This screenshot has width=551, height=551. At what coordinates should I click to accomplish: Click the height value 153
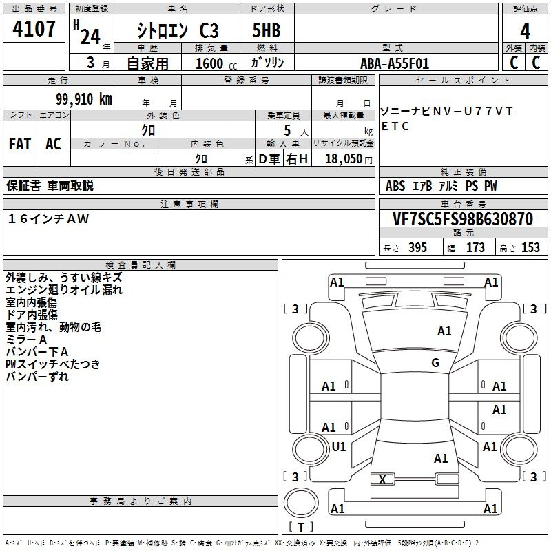click(530, 247)
